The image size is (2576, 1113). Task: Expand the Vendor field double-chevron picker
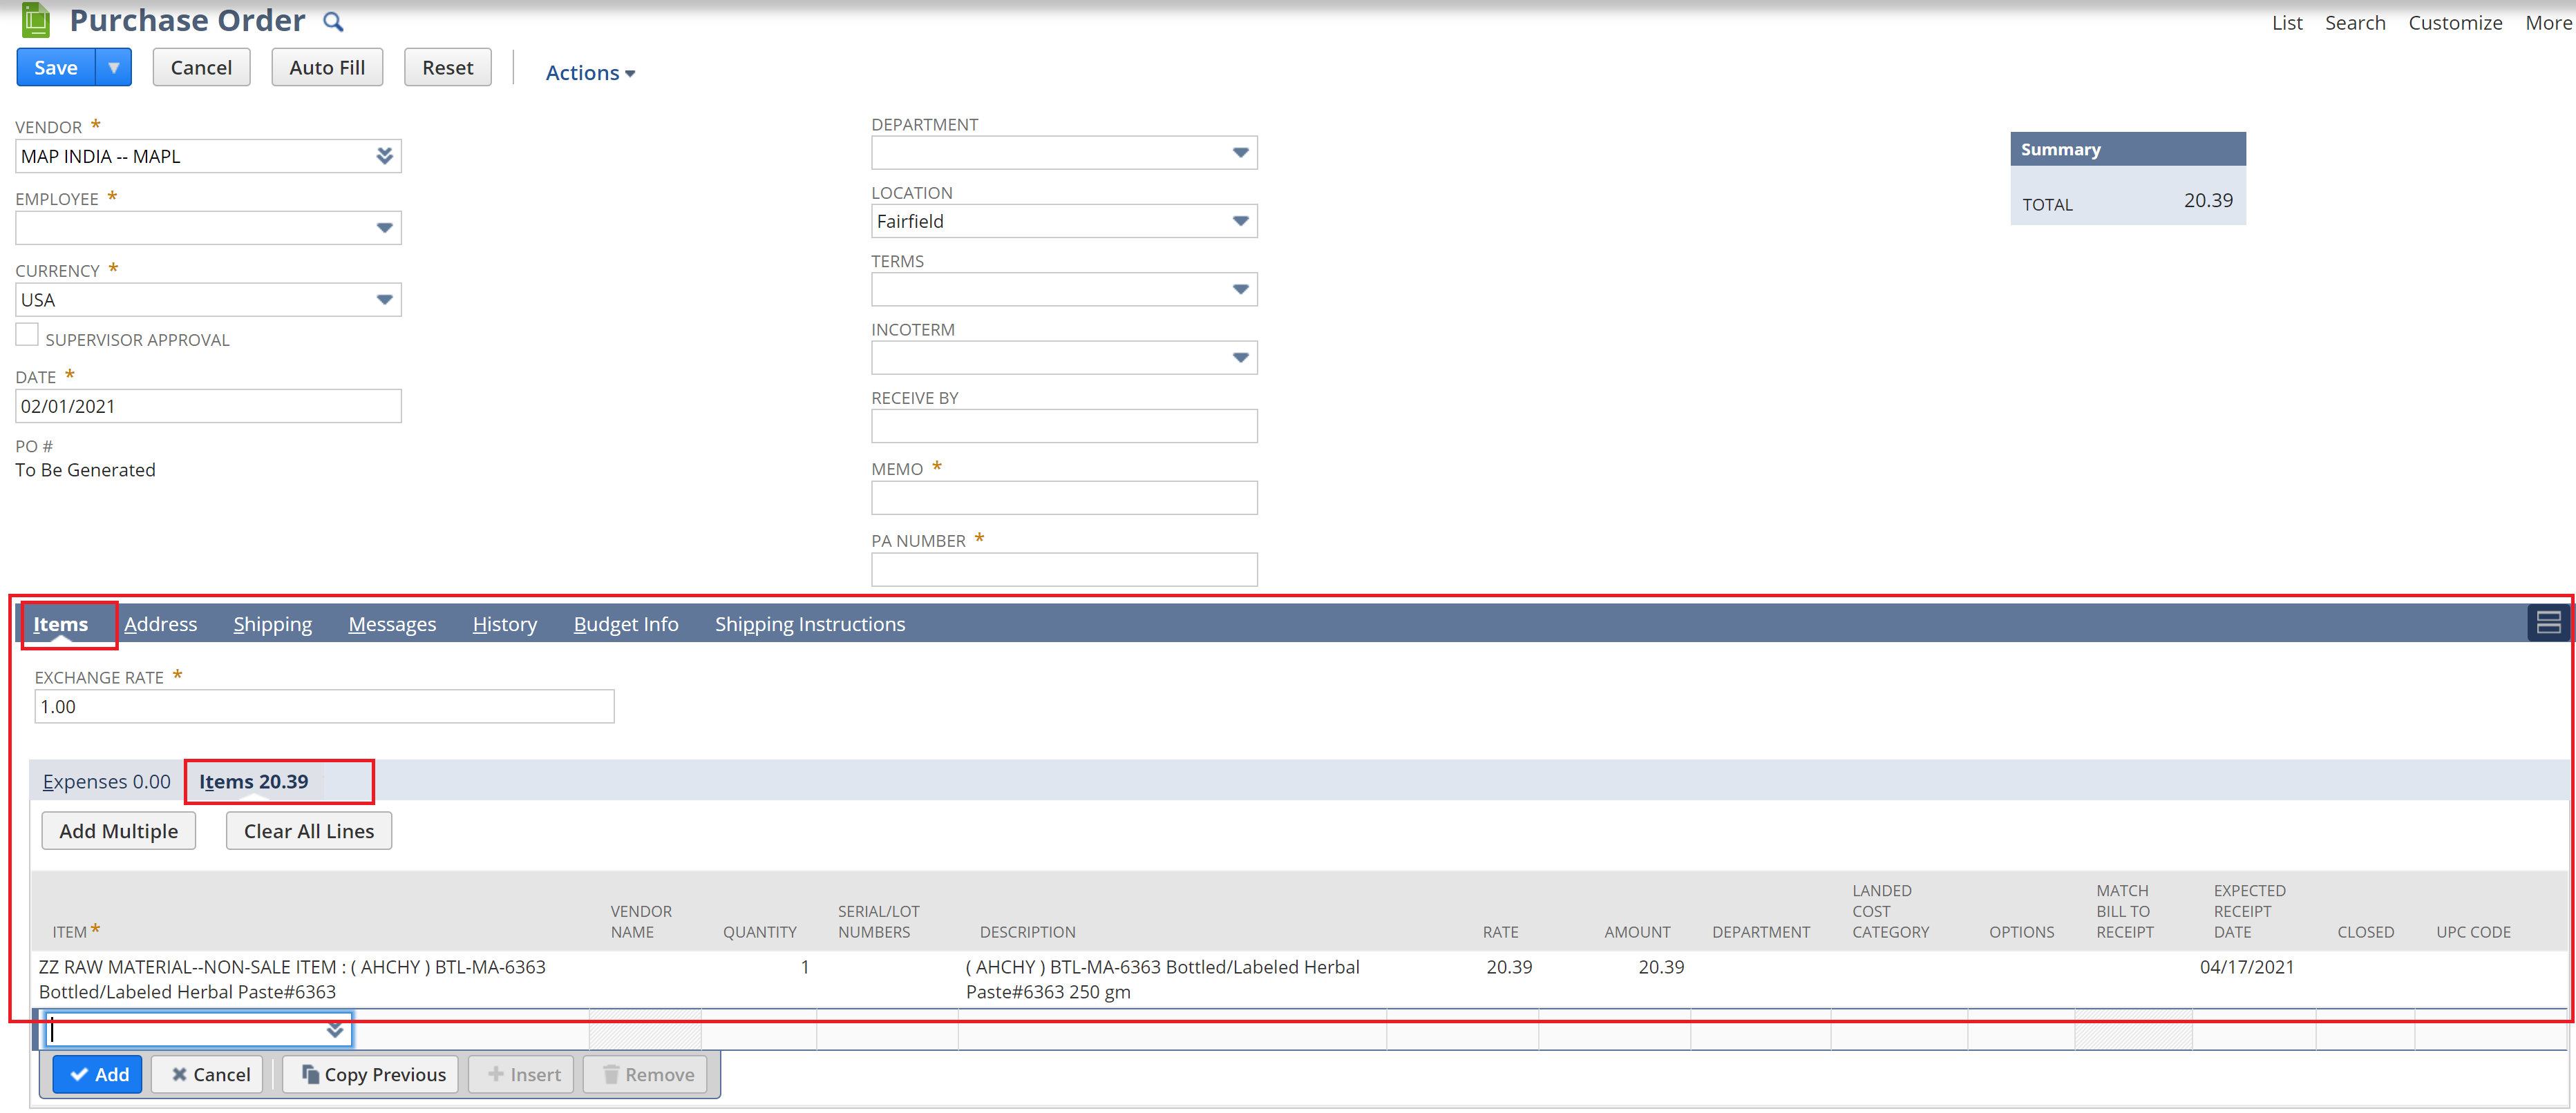(384, 156)
